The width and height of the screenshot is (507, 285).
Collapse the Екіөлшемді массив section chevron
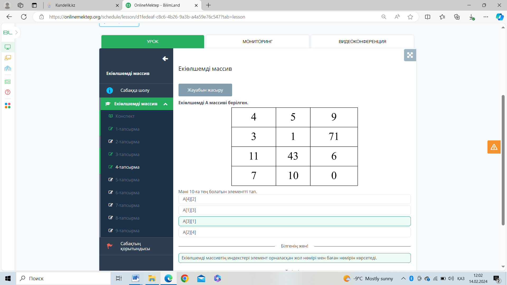(x=166, y=104)
